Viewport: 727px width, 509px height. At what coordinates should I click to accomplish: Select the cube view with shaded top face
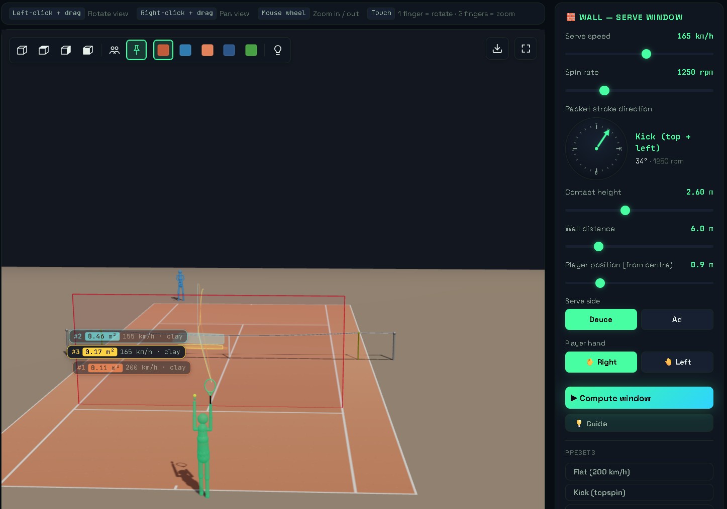point(44,50)
